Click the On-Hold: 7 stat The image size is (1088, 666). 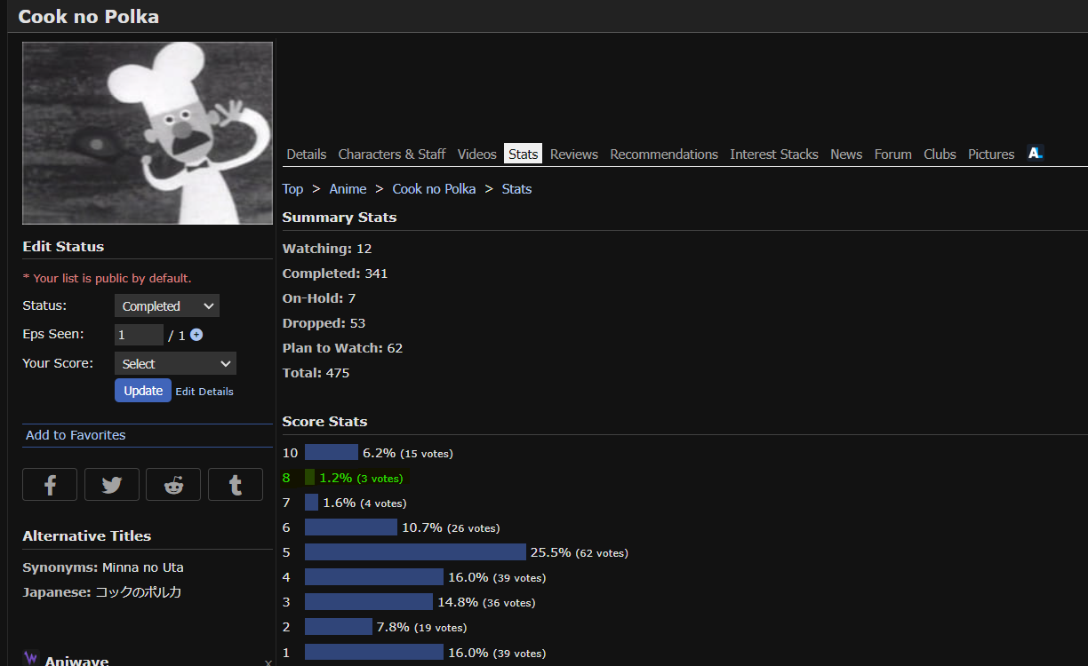pyautogui.click(x=319, y=298)
